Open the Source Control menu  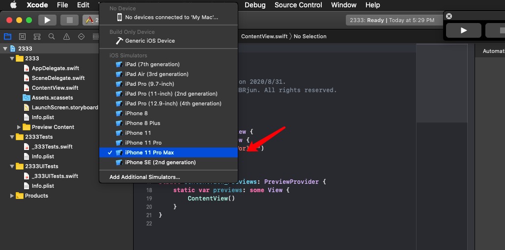(x=298, y=5)
